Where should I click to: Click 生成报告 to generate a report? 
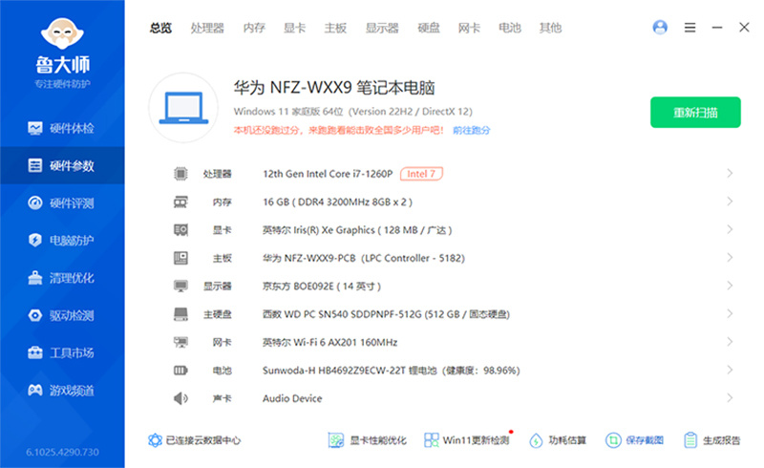711,440
